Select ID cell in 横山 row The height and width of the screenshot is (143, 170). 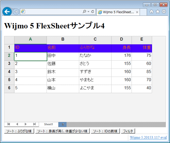(31, 89)
